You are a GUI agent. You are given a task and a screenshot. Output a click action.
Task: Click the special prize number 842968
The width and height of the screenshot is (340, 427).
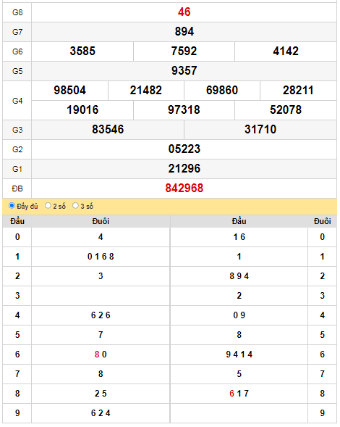[x=184, y=188]
